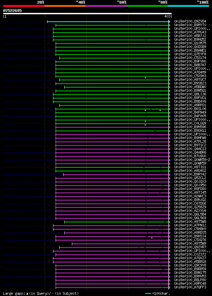This screenshot has width=212, height=296.
Task: Choose the UniRef100_A9U4G2 entry
Action: coord(190,171)
